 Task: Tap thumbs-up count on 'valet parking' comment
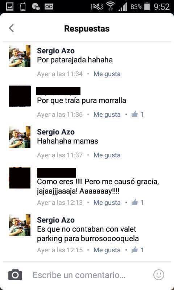click(138, 250)
